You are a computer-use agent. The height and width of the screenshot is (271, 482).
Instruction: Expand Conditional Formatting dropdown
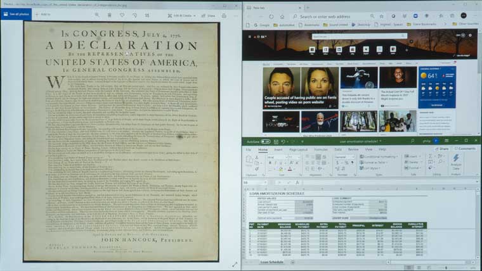click(379, 156)
